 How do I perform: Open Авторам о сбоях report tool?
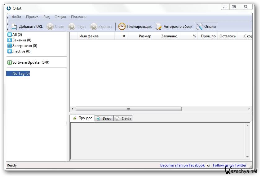(174, 27)
